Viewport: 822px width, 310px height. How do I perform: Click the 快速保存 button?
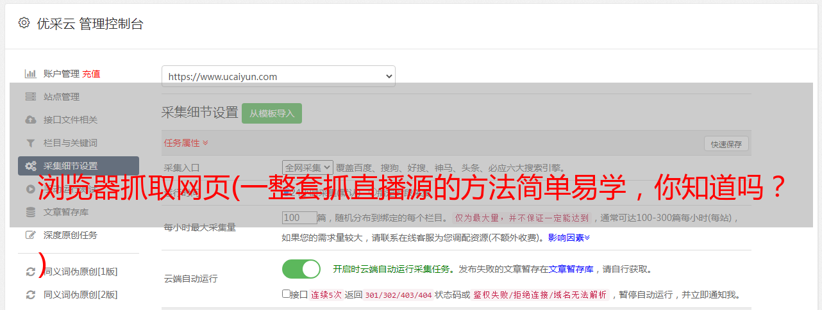point(726,144)
